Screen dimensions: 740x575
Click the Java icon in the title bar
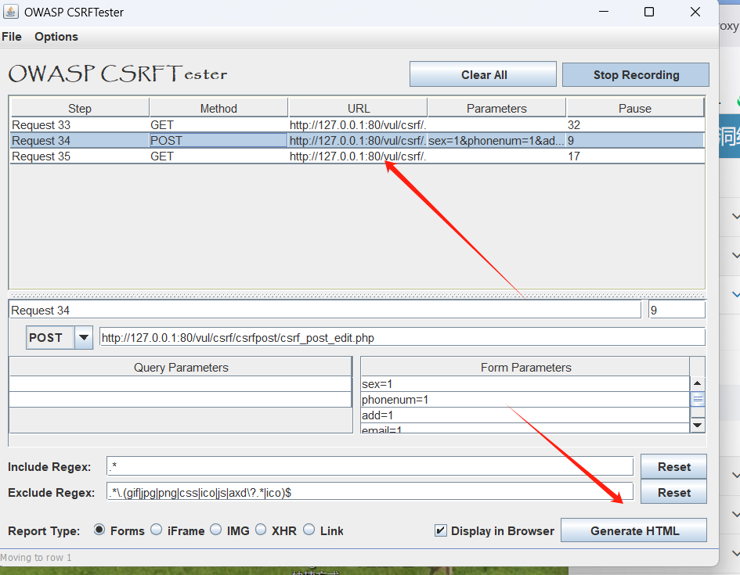click(x=10, y=11)
